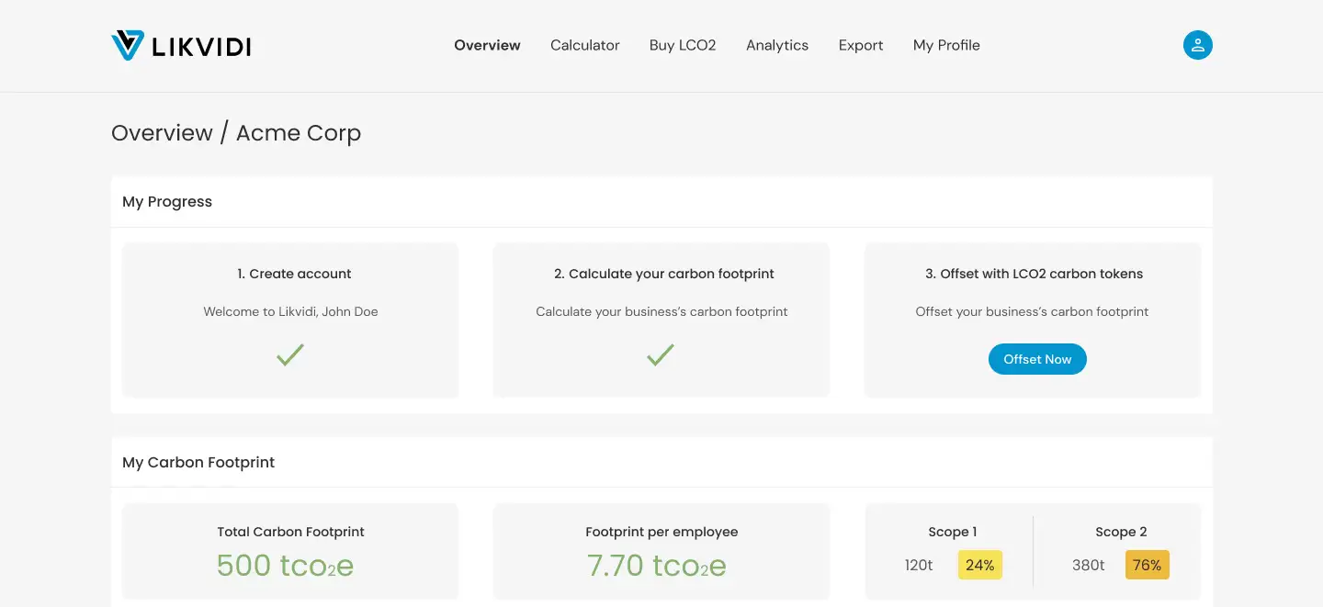Click the Overview / Acme Corp page heading
1323x607 pixels.
click(236, 133)
